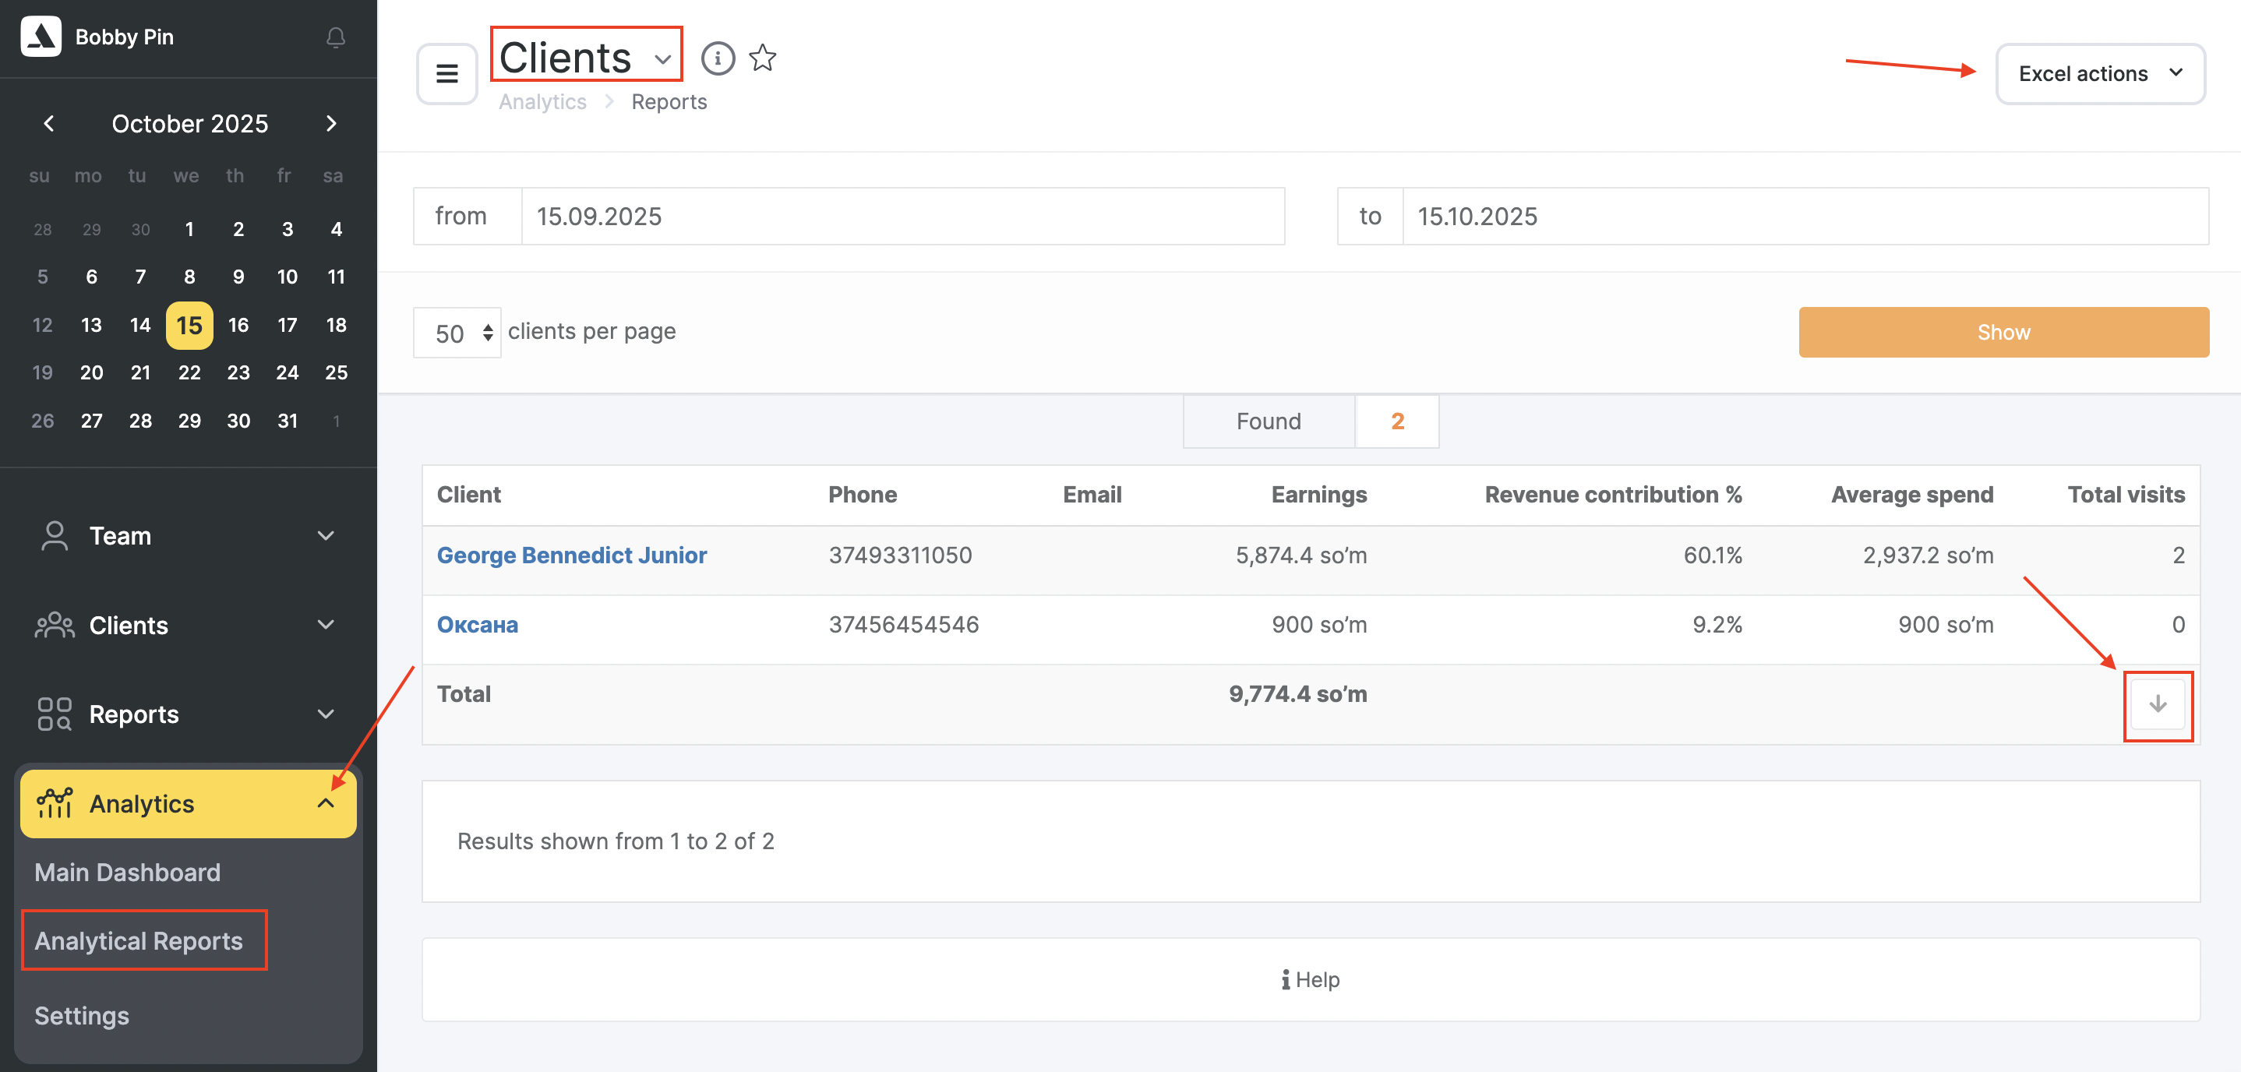Open George Bennedict Junior client link
The height and width of the screenshot is (1072, 2241).
pos(572,555)
